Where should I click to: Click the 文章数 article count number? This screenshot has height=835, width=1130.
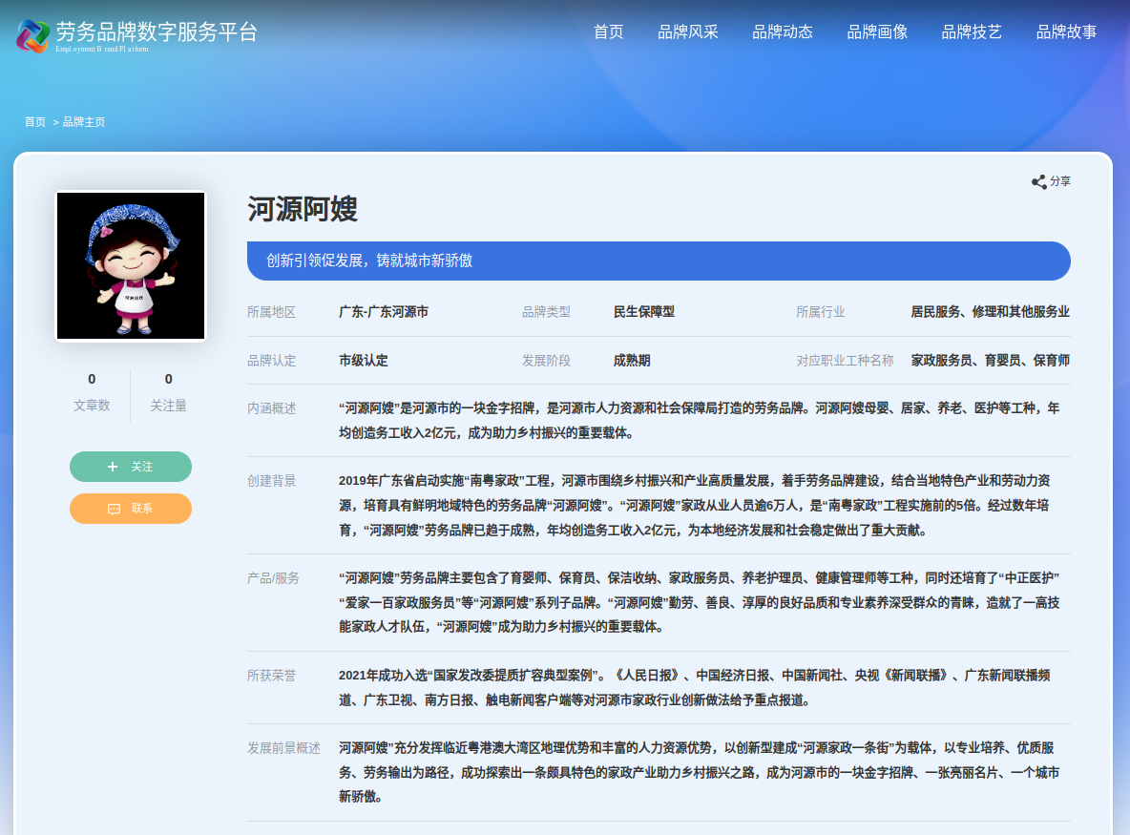coord(92,379)
